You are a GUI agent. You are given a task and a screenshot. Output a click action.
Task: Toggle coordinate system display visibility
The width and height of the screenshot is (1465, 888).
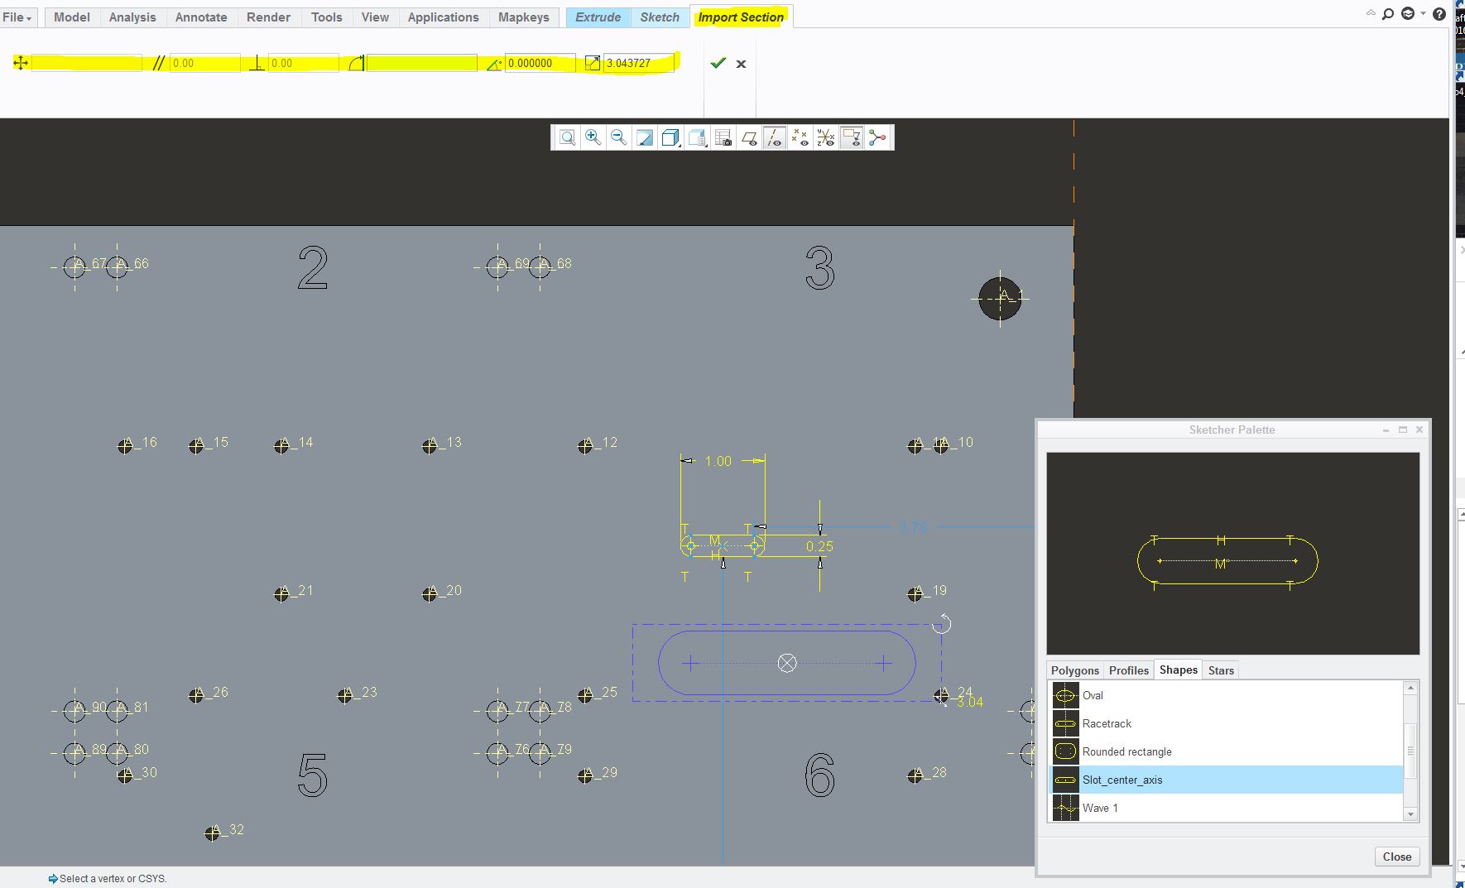pos(824,137)
